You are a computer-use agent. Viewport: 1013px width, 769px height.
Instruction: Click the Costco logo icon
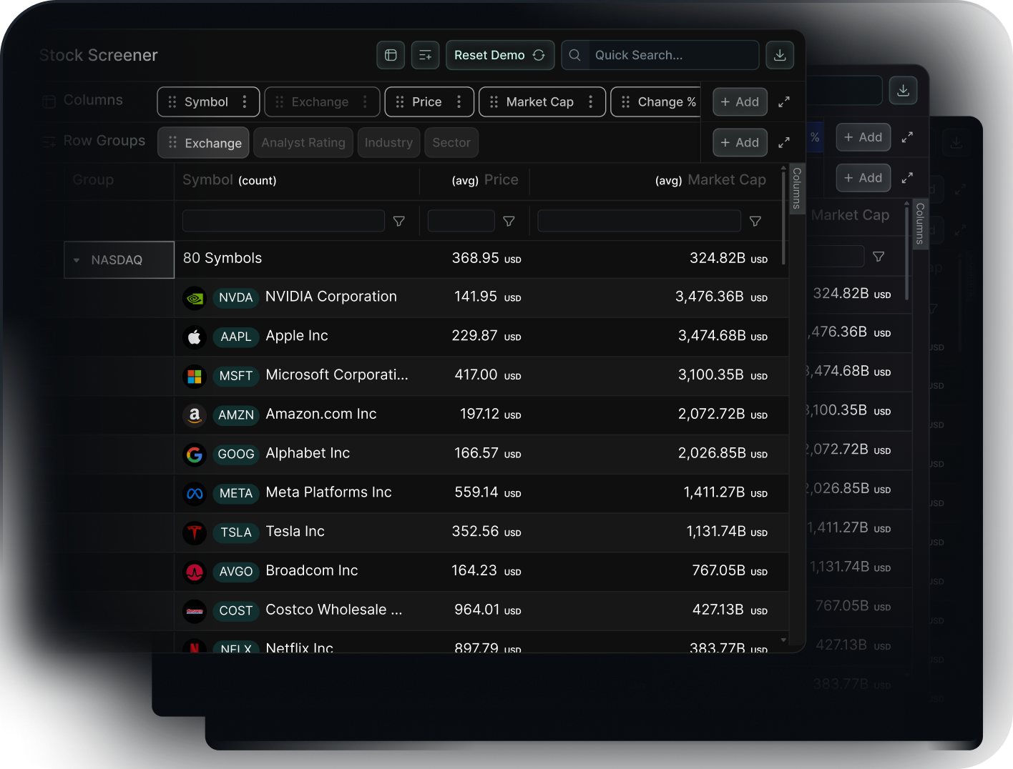point(195,611)
